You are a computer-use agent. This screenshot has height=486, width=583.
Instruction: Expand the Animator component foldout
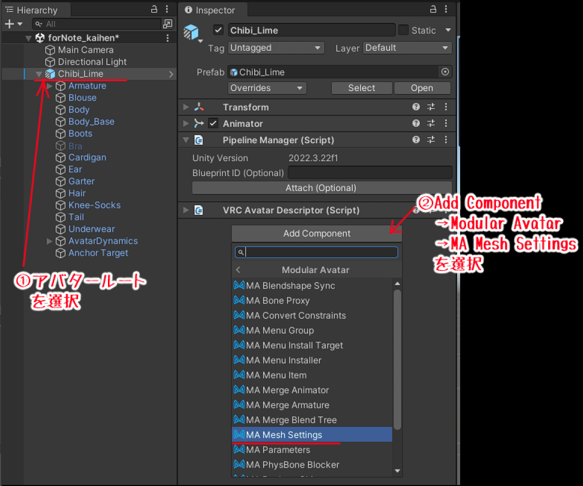(186, 123)
